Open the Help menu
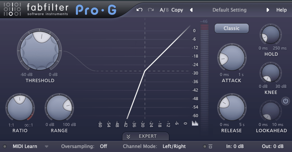 point(281,10)
